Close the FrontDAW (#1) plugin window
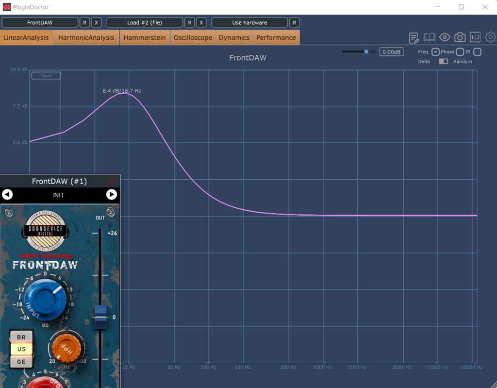 112,181
